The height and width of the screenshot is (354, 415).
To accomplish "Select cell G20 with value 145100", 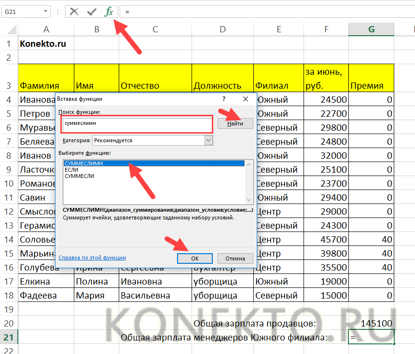I will pyautogui.click(x=371, y=323).
